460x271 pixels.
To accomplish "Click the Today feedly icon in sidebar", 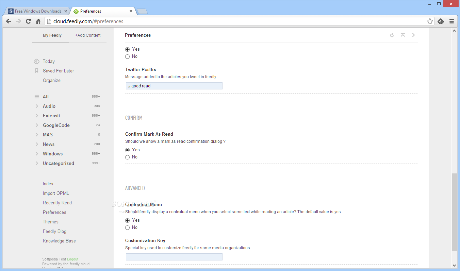I will (x=37, y=62).
